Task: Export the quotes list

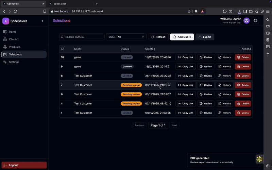Action: pyautogui.click(x=205, y=37)
